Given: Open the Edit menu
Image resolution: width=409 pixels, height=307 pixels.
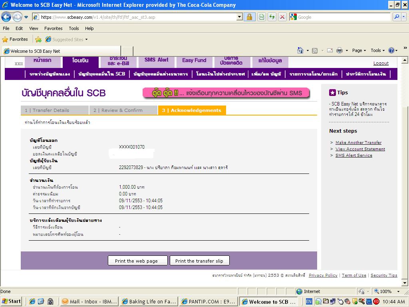Looking at the screenshot, I should [x=19, y=28].
